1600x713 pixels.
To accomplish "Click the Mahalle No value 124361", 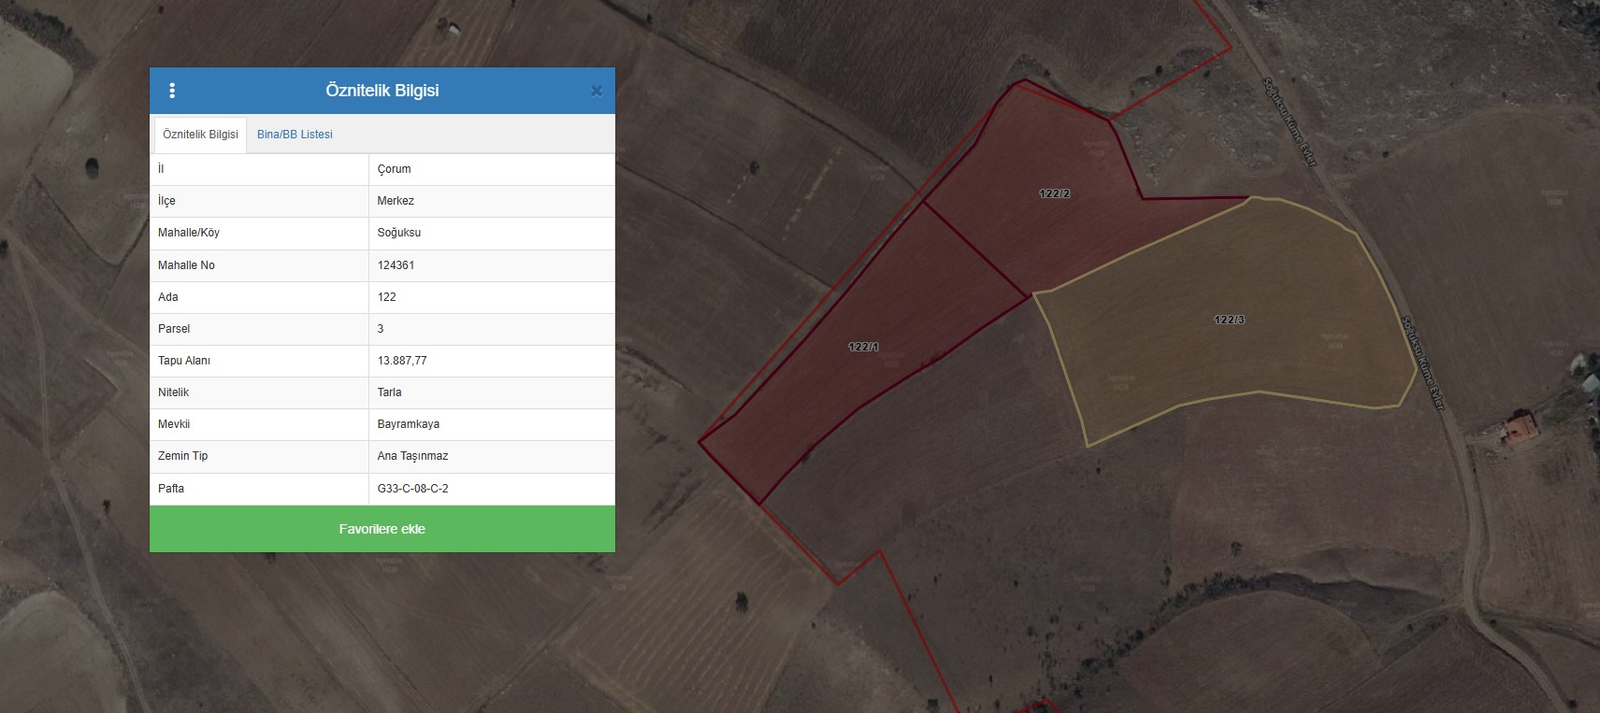I will (396, 265).
